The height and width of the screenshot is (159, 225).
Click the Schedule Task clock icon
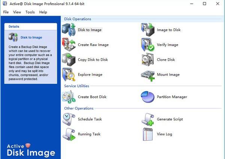[x=69, y=119]
